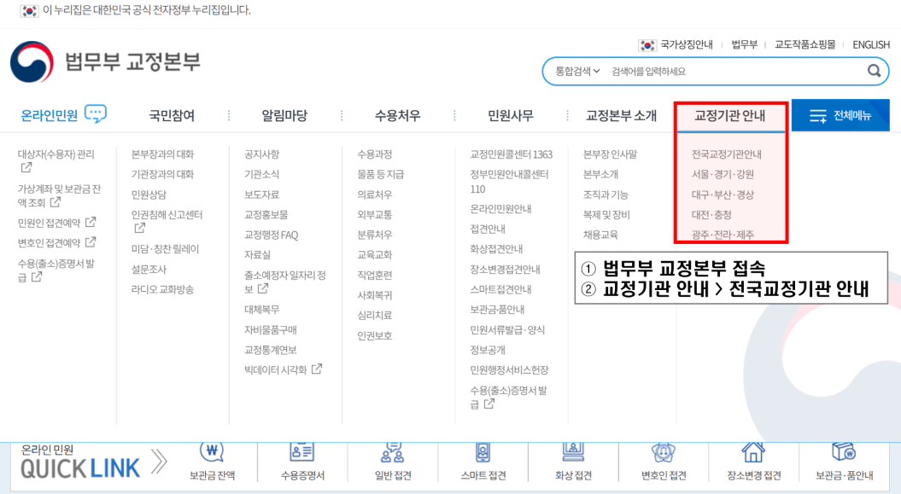Select 대구·부산·경상 submenu item
This screenshot has height=494, width=901.
[723, 195]
